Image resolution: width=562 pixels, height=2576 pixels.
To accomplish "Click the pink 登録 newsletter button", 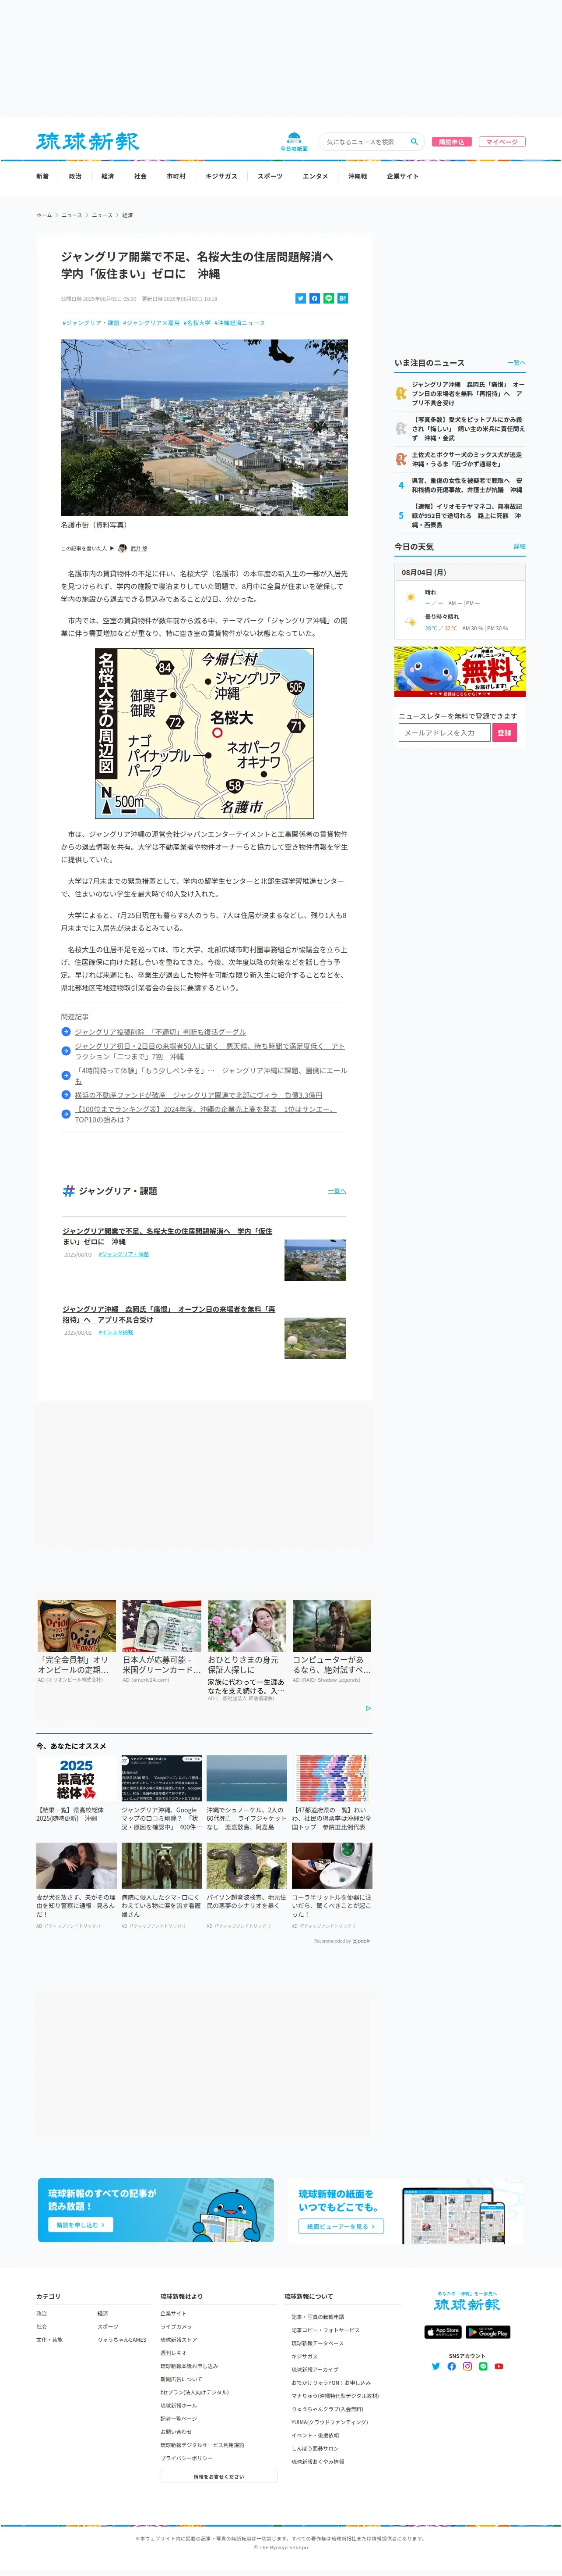I will [x=504, y=733].
